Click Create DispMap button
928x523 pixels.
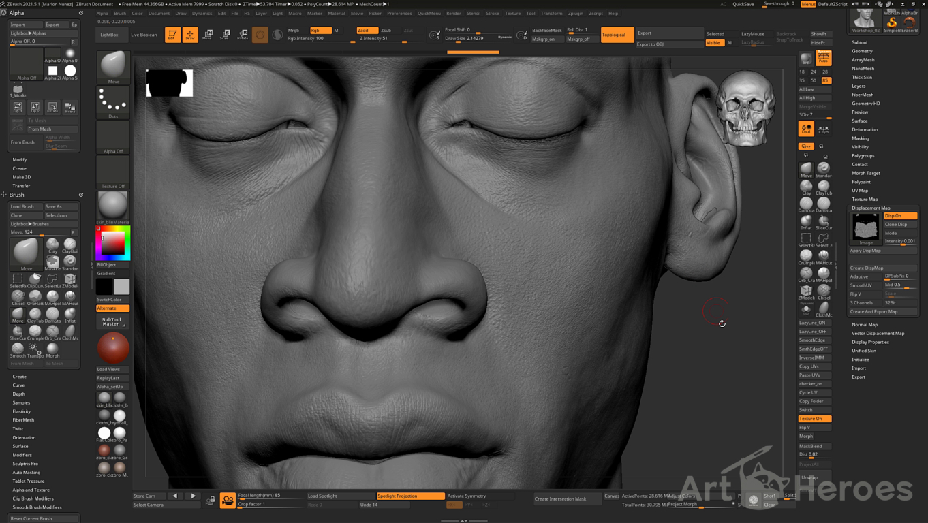click(x=883, y=268)
